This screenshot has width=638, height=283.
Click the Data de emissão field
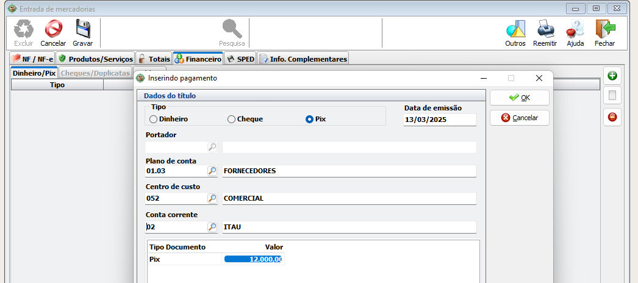[x=439, y=120]
